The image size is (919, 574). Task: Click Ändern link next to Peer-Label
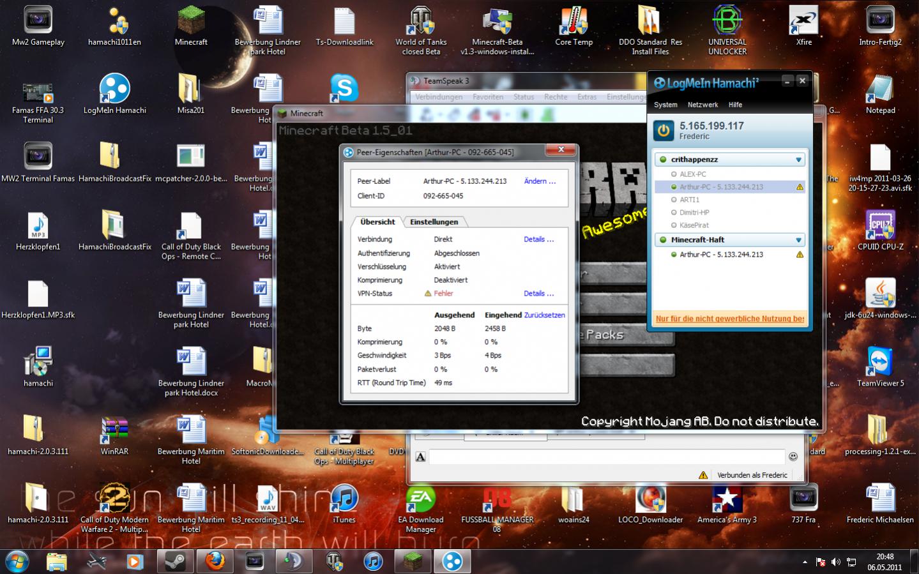(x=540, y=181)
